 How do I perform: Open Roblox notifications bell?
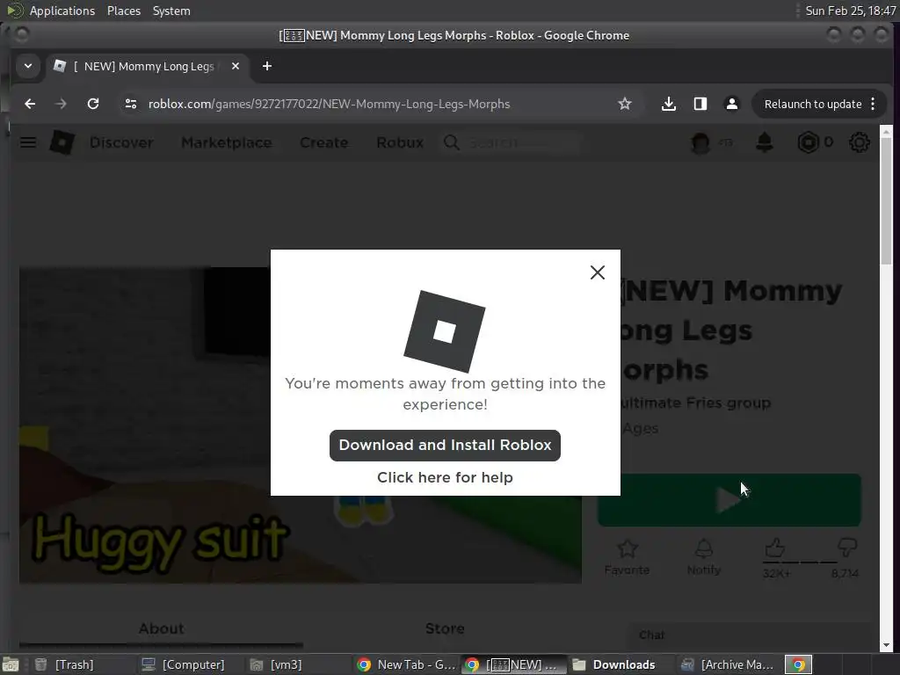(x=764, y=142)
